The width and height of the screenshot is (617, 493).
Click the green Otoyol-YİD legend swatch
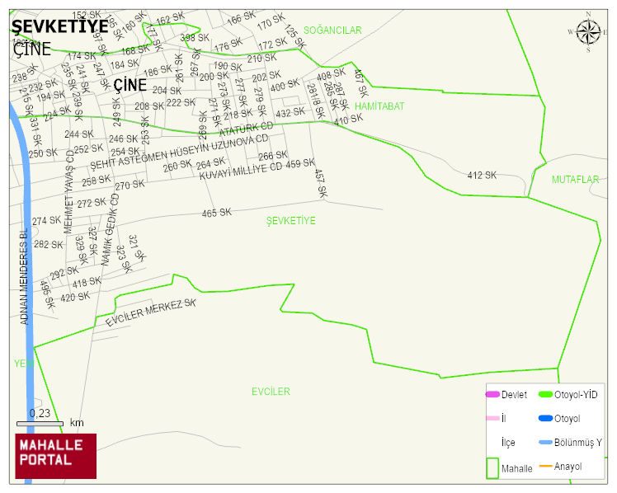(x=545, y=394)
